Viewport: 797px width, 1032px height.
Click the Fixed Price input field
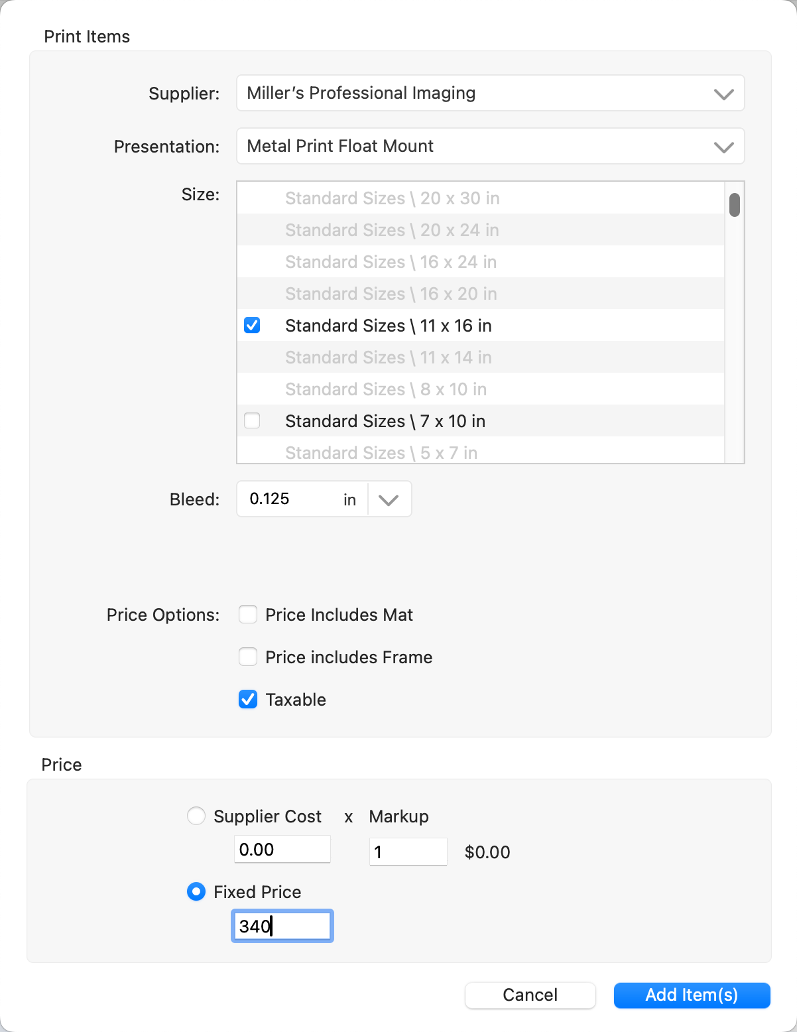pyautogui.click(x=282, y=927)
